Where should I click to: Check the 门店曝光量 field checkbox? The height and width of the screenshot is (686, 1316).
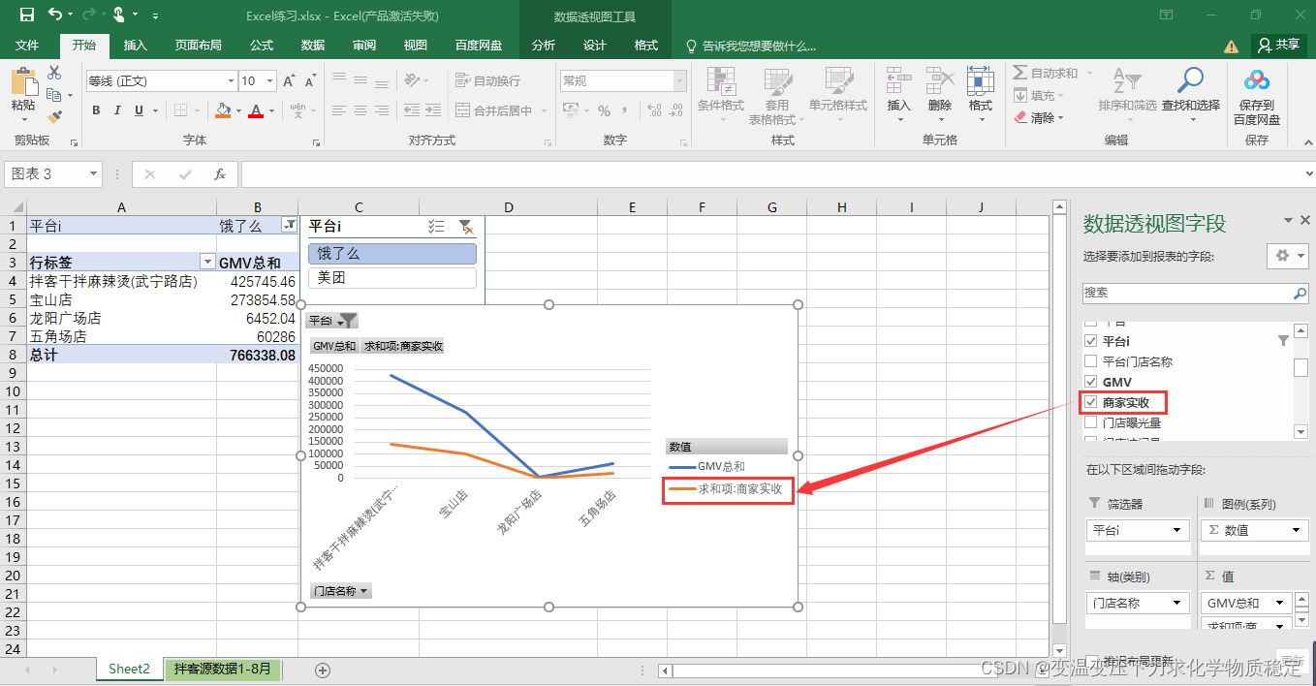pyautogui.click(x=1091, y=422)
